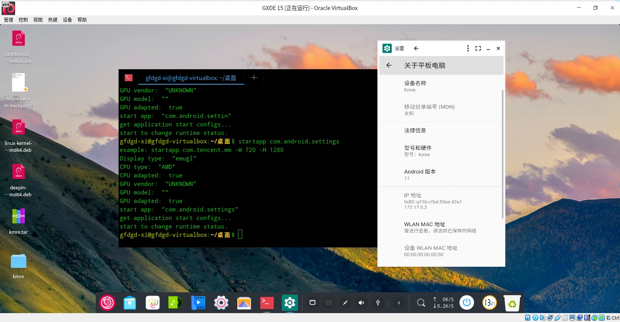
Task: Click the back arrow in Kmre window titlebar
Action: click(416, 48)
